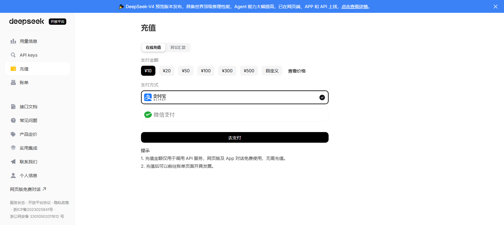The image size is (504, 225).
Task: Open 个人信息 in the sidebar
Action: point(38,176)
